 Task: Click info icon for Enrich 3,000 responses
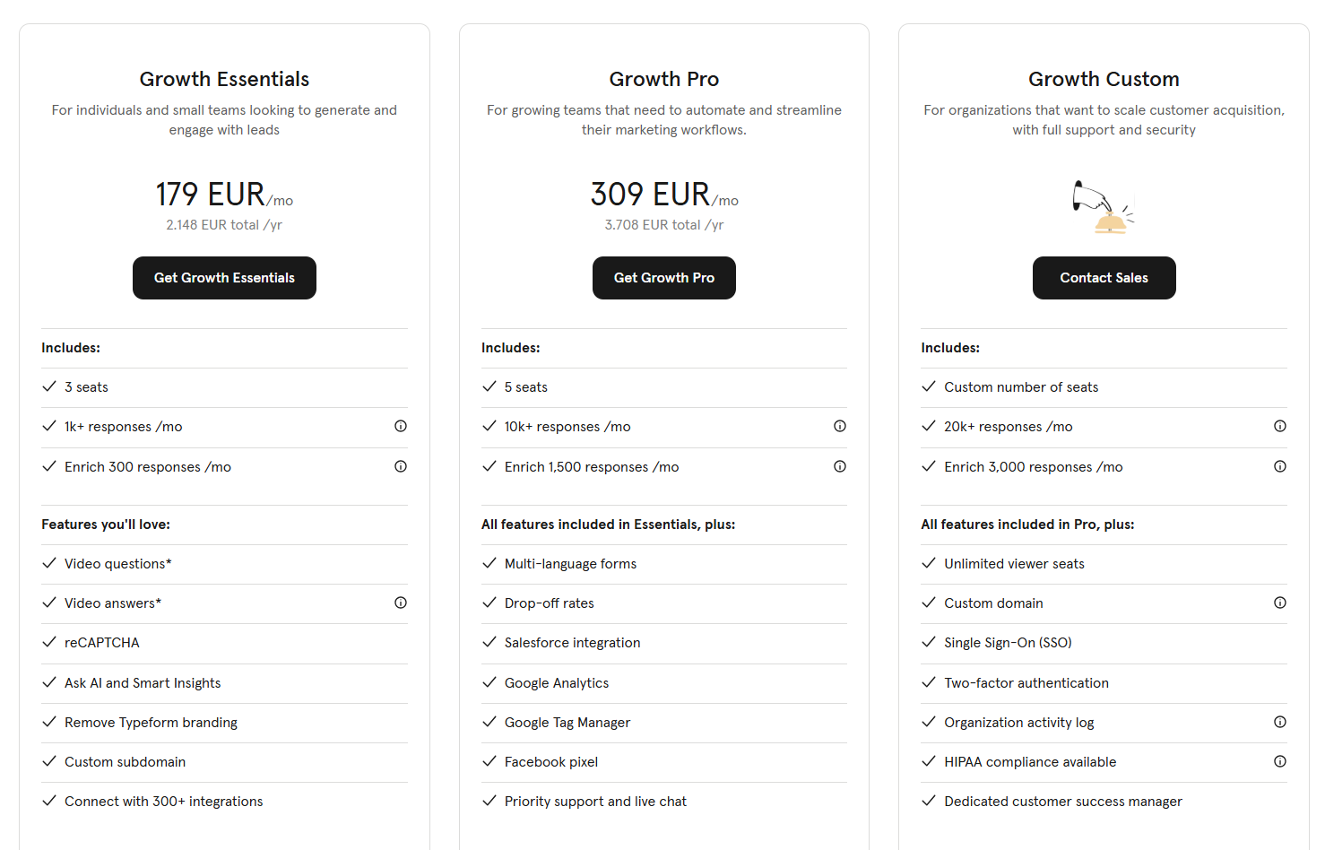(1280, 466)
